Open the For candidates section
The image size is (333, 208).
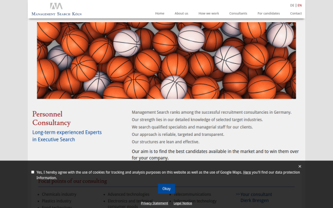pos(269,13)
